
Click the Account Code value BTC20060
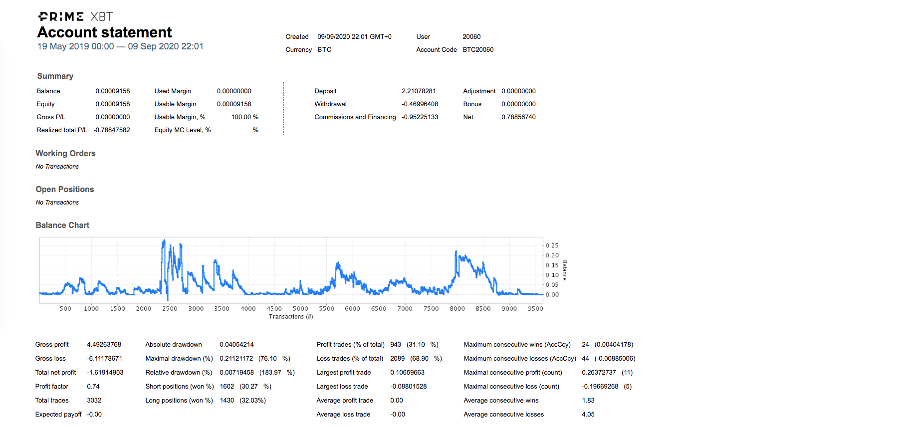tap(478, 50)
